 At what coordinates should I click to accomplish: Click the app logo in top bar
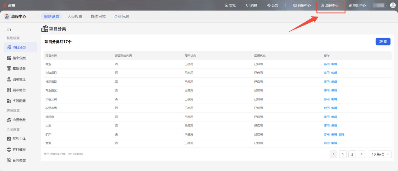[9, 5]
